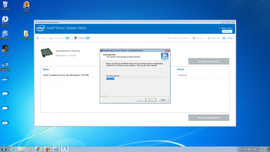Image resolution: width=270 pixels, height=152 pixels.
Task: Click the Installation Queue circuit board thumbnail
Action: (47, 52)
